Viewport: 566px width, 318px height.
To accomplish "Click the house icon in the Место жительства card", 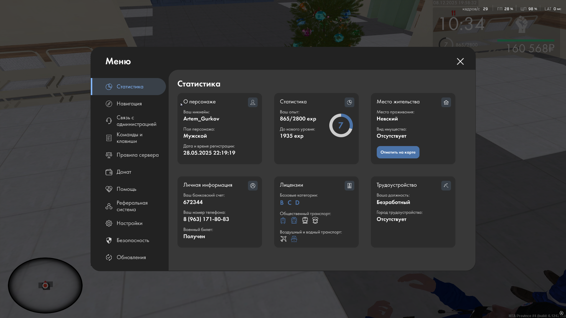I will coord(446,102).
